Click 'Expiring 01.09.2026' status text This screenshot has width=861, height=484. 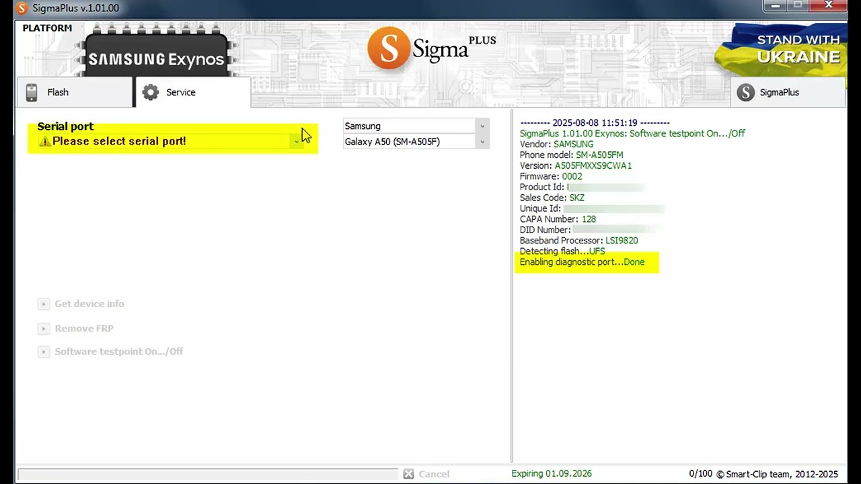pos(552,474)
